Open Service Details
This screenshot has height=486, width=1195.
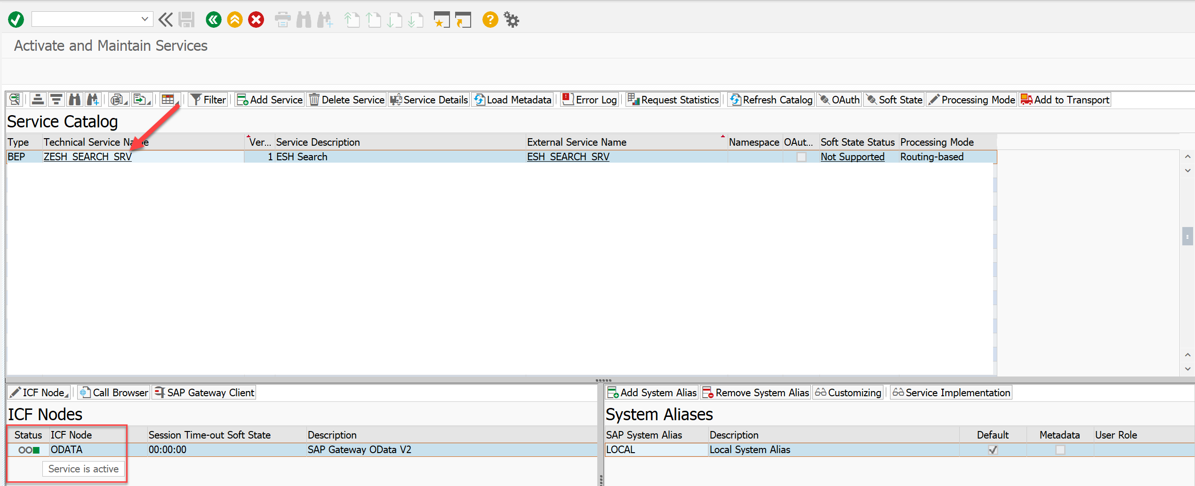click(429, 100)
